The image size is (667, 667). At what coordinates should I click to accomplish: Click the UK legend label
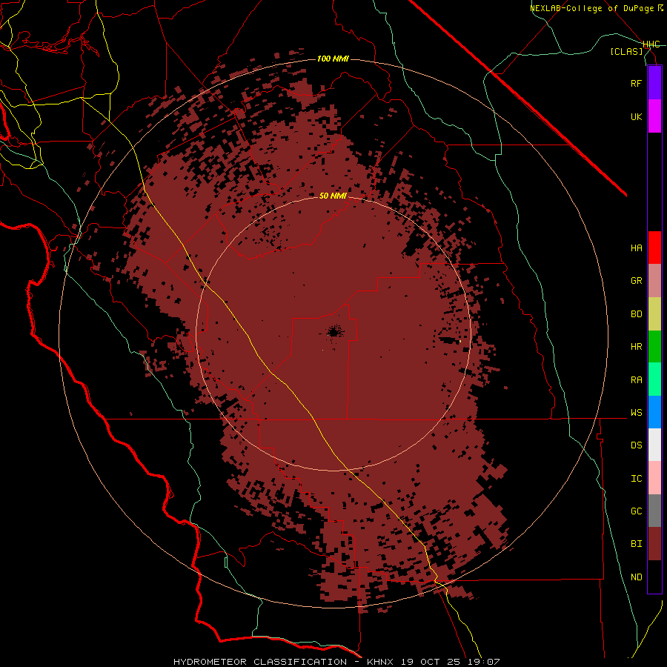click(x=637, y=116)
